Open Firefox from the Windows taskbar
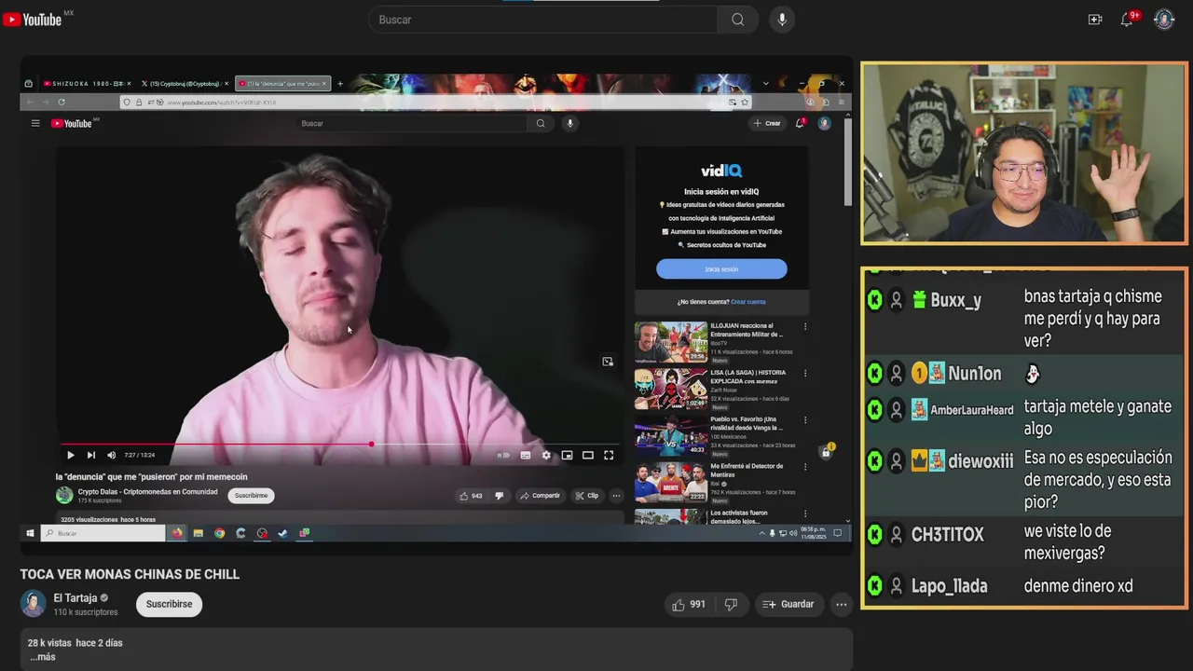 177,533
